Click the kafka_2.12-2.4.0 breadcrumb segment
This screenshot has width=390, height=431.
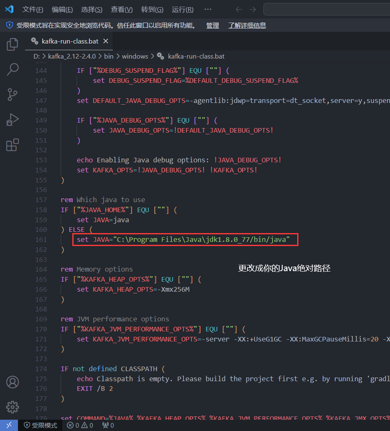coord(72,56)
